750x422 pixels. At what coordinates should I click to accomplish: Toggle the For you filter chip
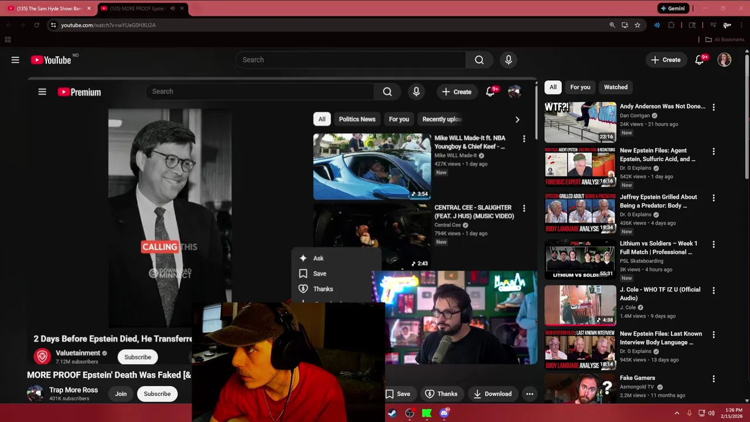(580, 87)
